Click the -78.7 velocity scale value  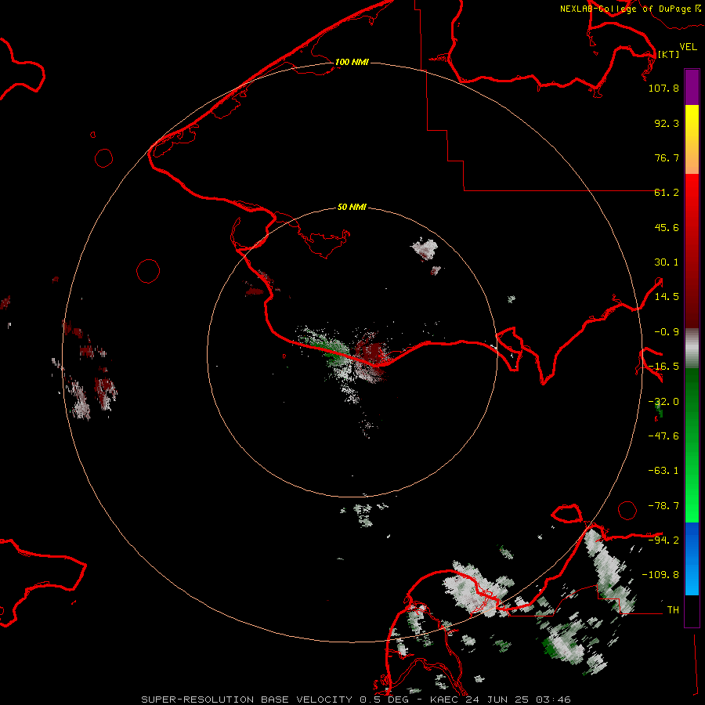tap(663, 506)
